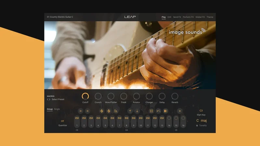
Task: Click the Rotator macro knob
Action: pos(136,96)
